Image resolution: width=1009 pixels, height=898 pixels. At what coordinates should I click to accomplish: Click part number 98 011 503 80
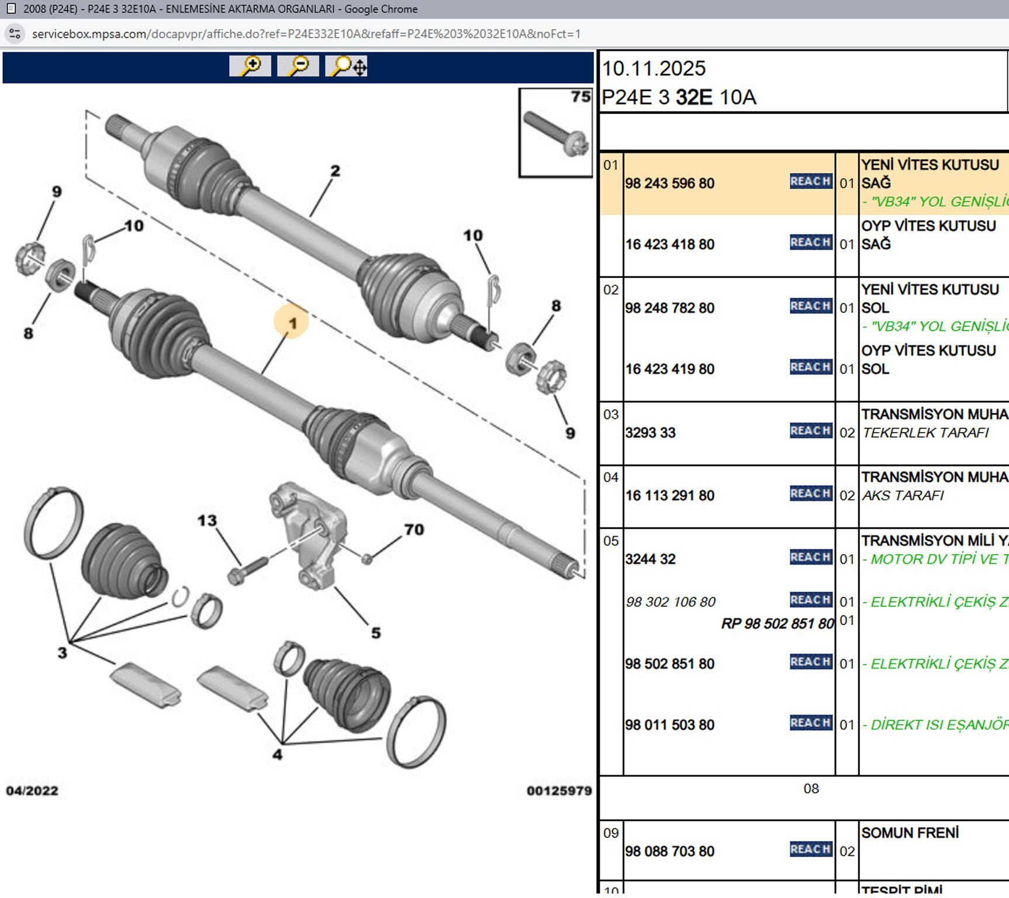(x=669, y=725)
